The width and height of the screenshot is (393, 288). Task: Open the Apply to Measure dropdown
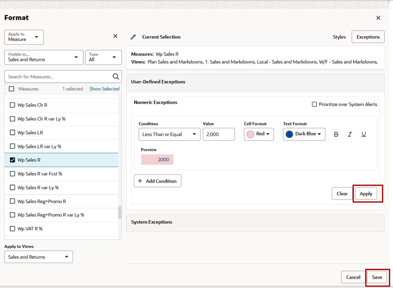point(24,37)
